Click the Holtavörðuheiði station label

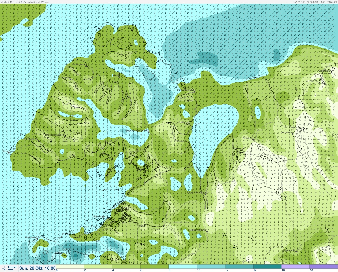[198, 230]
